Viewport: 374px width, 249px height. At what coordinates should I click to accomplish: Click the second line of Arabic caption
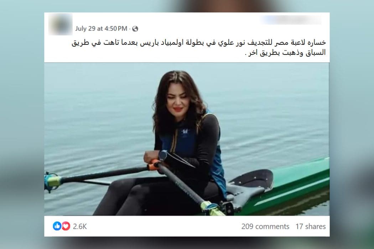pos(285,52)
